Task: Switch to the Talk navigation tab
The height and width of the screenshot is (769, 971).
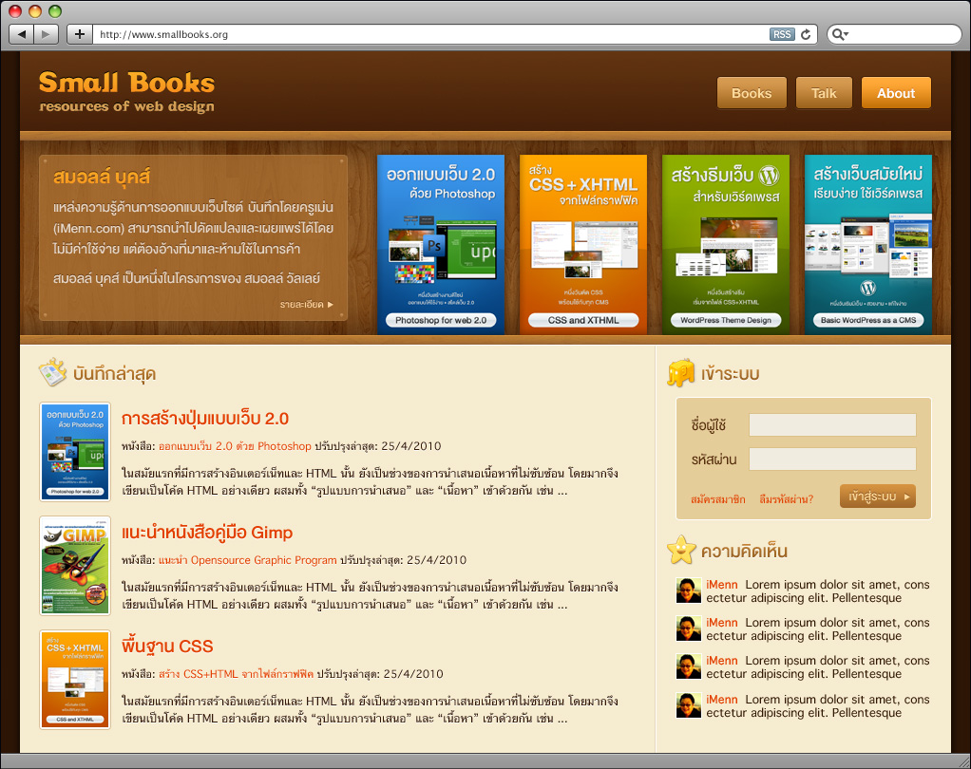Action: click(x=824, y=93)
